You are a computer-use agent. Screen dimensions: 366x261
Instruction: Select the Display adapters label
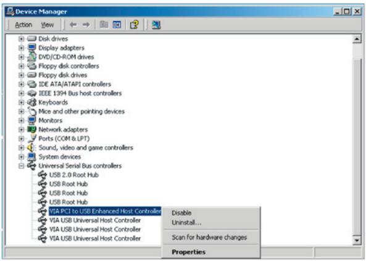pyautogui.click(x=61, y=48)
